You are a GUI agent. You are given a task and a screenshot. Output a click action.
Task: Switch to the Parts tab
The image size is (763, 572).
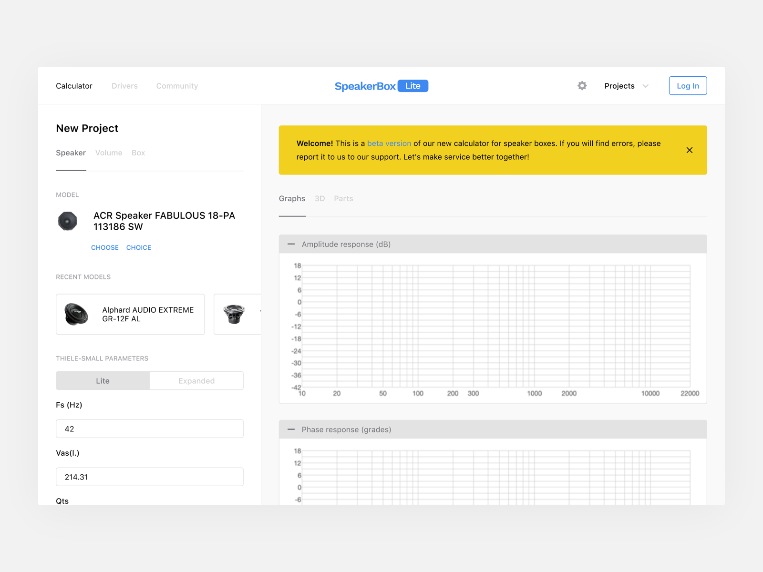[x=343, y=199]
